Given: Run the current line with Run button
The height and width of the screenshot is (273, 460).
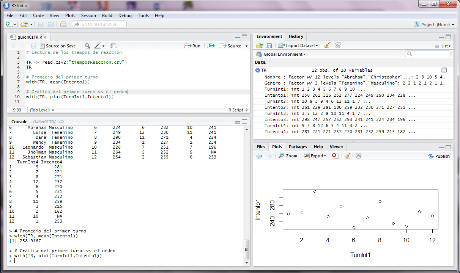Looking at the screenshot, I should [192, 46].
